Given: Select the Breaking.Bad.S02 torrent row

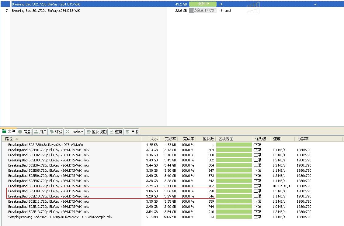Looking at the screenshot, I should point(172,4).
